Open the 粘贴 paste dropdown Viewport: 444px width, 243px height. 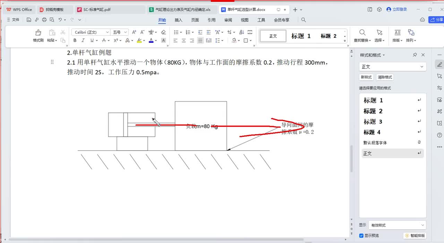(x=52, y=40)
